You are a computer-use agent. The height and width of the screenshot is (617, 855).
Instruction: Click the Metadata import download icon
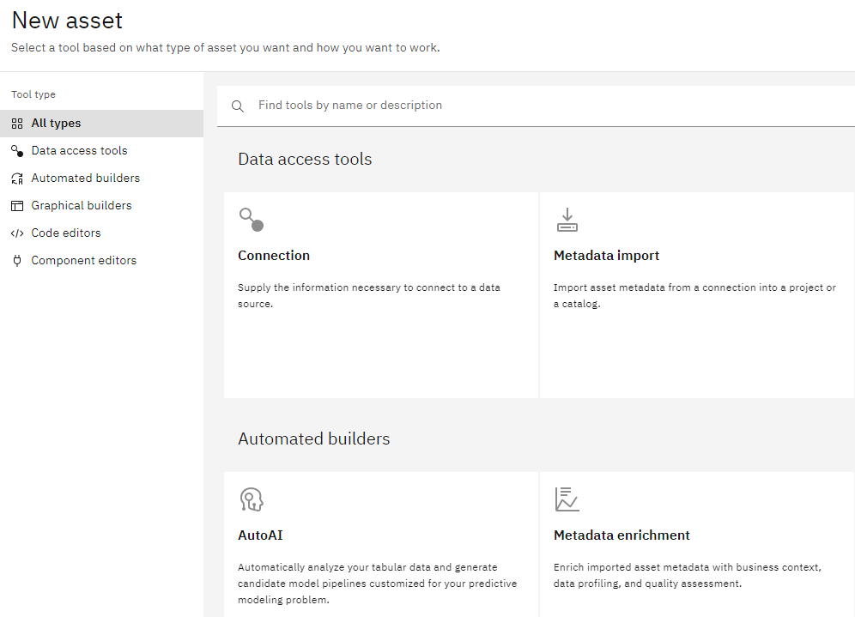coord(567,220)
